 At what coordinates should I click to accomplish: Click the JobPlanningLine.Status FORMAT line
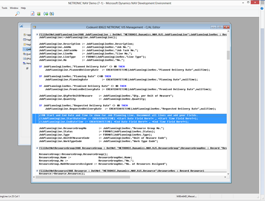tap(97, 131)
